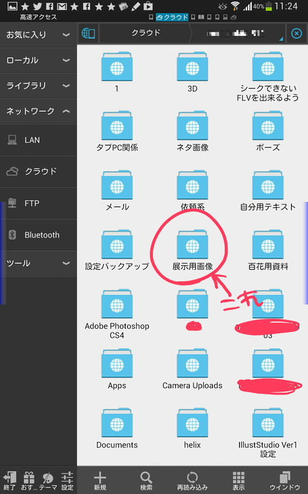This screenshot has height=494, width=308.
Task: Tap the battery indicator in status bar
Action: 269,6
